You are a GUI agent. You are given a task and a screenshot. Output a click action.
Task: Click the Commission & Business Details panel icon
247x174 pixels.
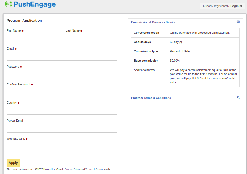click(238, 22)
